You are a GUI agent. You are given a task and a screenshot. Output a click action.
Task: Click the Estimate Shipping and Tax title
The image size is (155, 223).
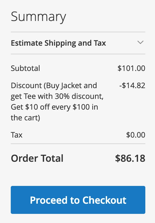pos(58,43)
